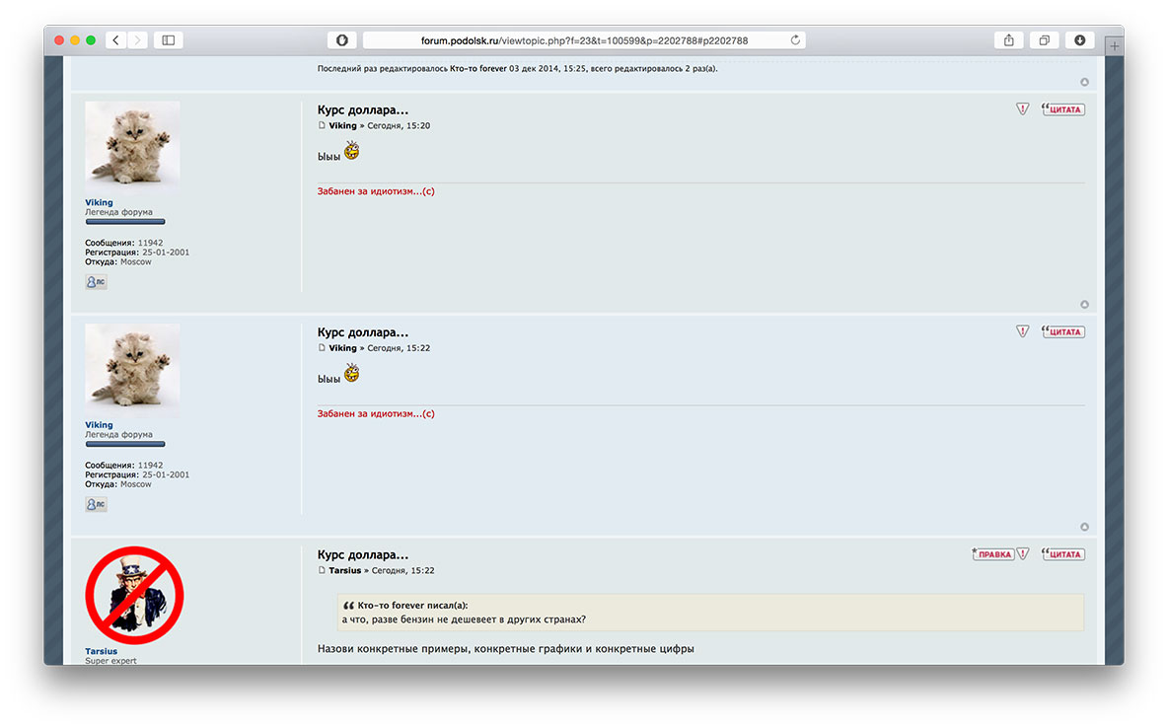The width and height of the screenshot is (1168, 728).
Task: Quote Viking's post from 15:22
Action: (1063, 332)
